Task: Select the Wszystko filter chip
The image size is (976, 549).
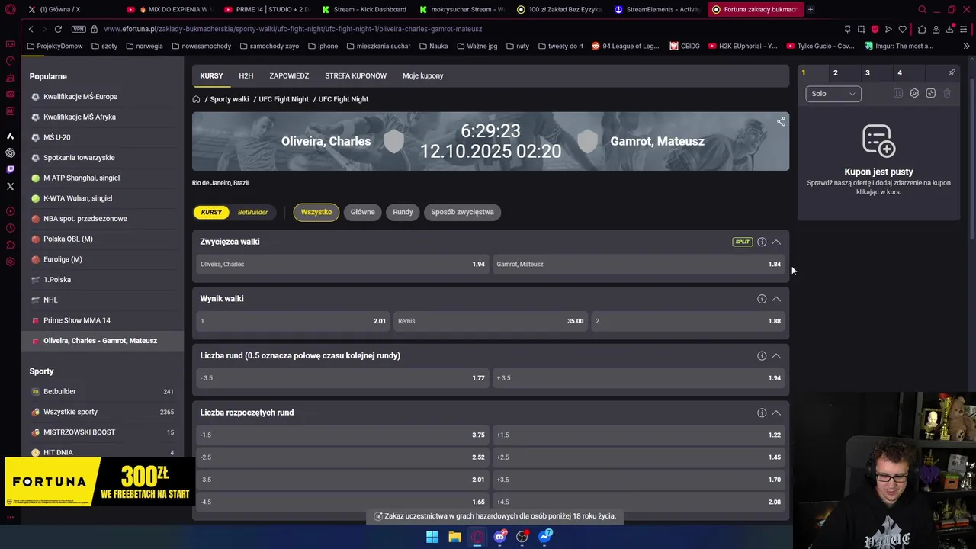Action: click(x=316, y=212)
